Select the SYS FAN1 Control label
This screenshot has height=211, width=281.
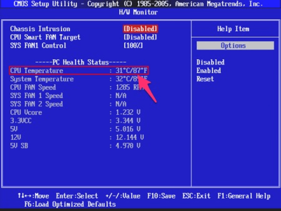point(38,46)
